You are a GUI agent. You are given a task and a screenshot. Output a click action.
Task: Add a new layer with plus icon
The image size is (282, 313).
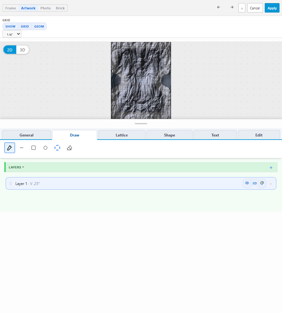[x=271, y=168]
